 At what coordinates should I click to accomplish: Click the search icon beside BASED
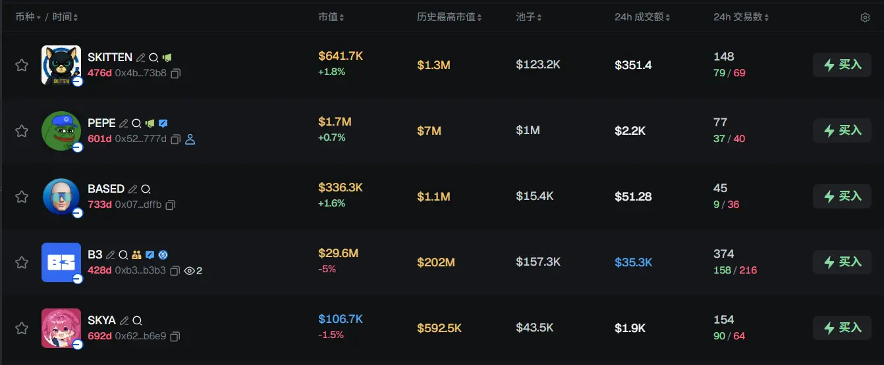click(146, 189)
